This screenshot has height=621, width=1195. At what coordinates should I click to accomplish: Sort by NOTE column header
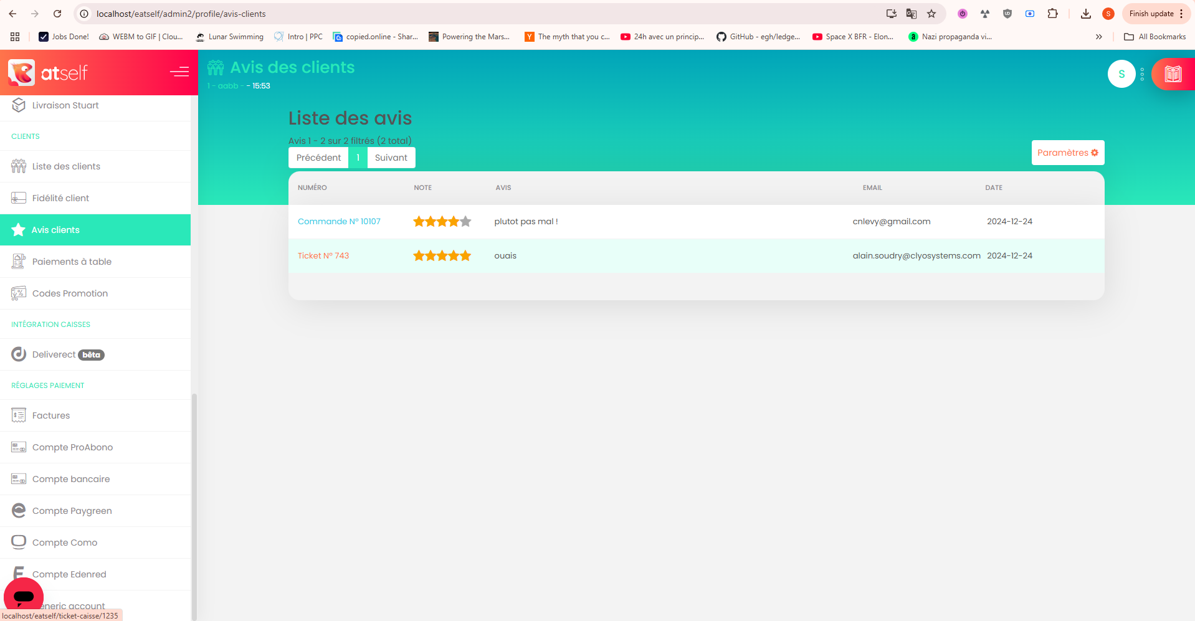(x=422, y=187)
